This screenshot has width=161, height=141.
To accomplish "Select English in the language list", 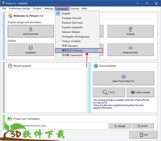I will pos(78,13).
